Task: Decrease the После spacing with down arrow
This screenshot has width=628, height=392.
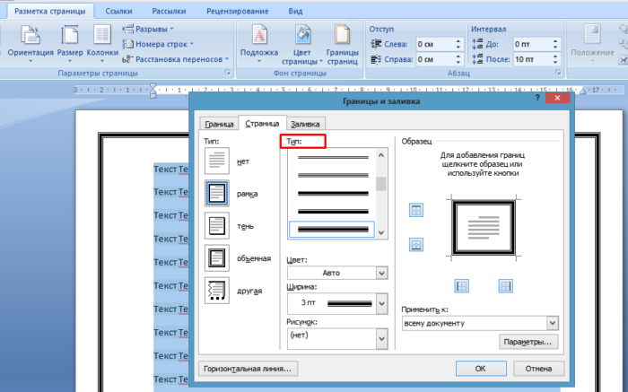Action: (x=555, y=63)
